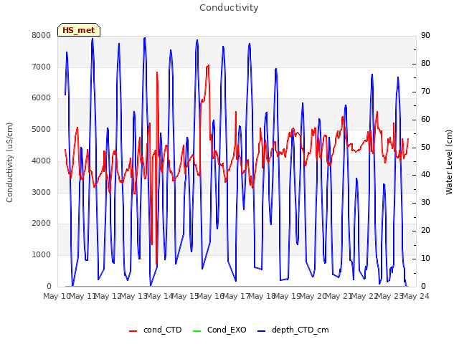Screen dimensions: 459x344
Task: Click the HS_met station label
Action: 79,30
